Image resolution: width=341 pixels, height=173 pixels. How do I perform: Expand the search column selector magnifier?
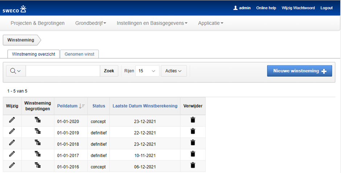point(16,71)
